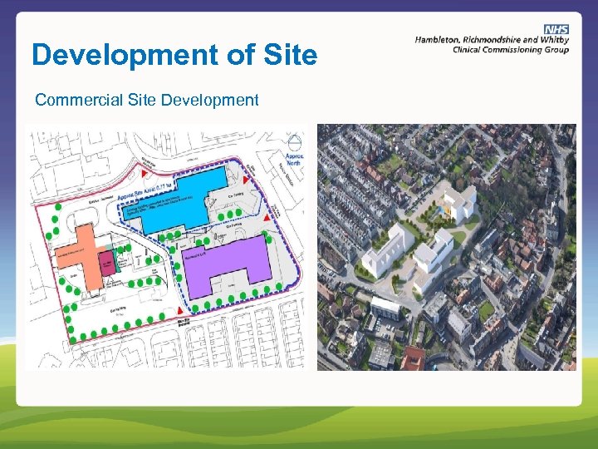Screen dimensions: 598x449
Task: Click the orange cross-shaped building
Action: click(x=86, y=257)
